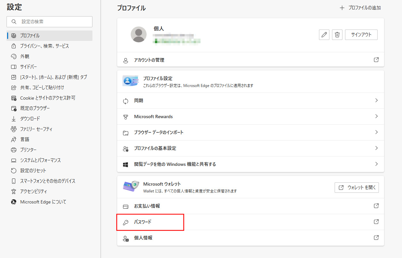The width and height of the screenshot is (402, 258).
Task: Click the profile edit pencil icon
Action: click(x=324, y=35)
